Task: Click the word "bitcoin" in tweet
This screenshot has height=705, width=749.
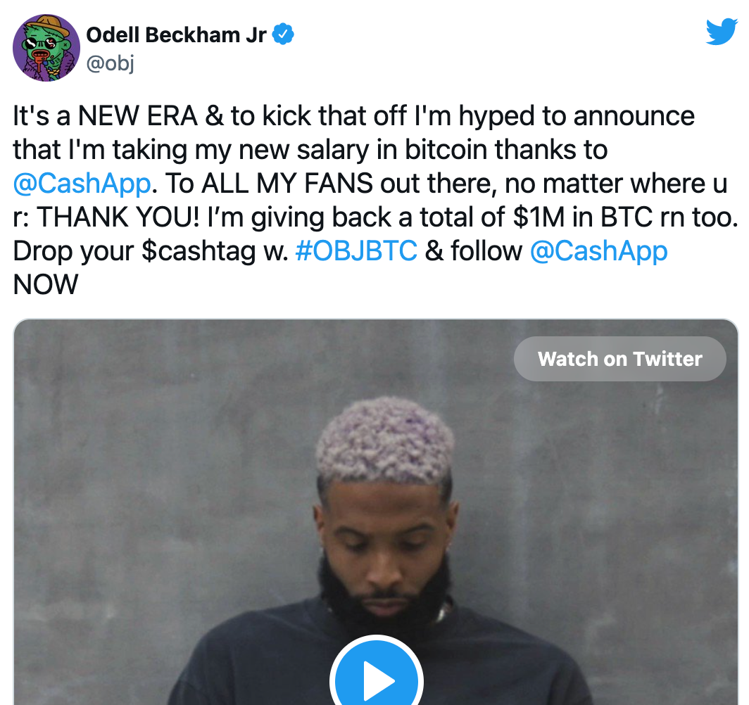Action: pos(446,150)
